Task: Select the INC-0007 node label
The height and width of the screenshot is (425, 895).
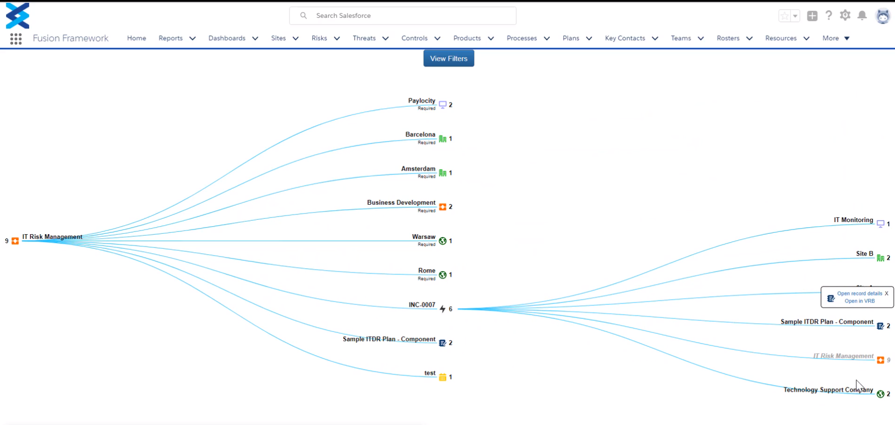Action: (422, 305)
